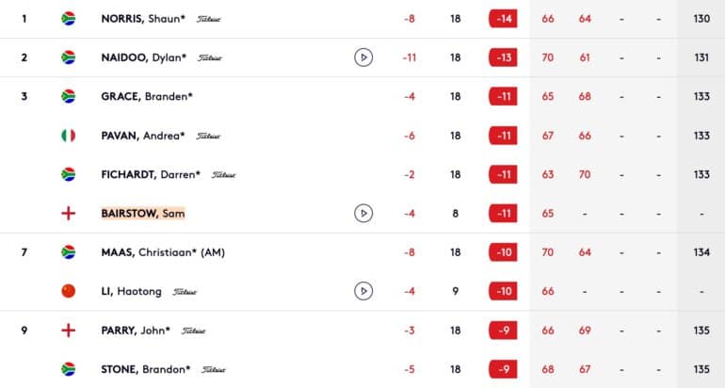Play Dylan Naidoo's video highlights
The width and height of the screenshot is (725, 388).
point(363,57)
